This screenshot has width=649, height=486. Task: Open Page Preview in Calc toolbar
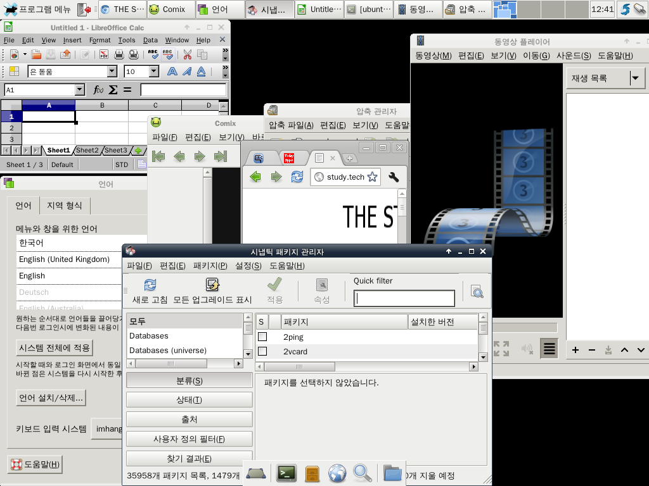[x=134, y=54]
